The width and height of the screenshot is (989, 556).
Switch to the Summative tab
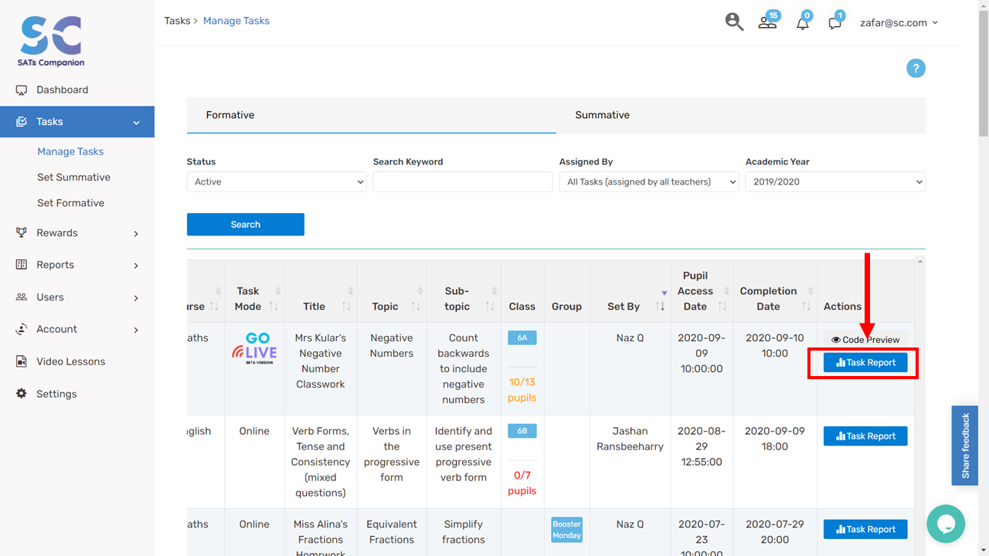(x=741, y=115)
